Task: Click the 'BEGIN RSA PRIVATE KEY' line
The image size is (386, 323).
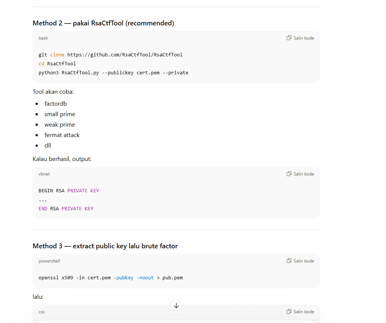Action: tap(69, 191)
